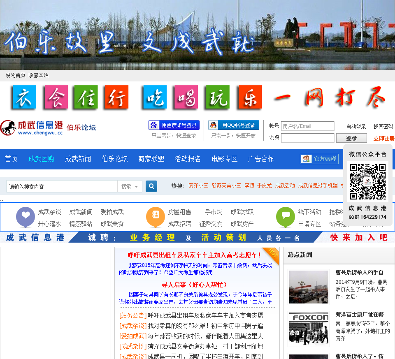The height and width of the screenshot is (359, 395).
Task: Open 活动报名 navigation item
Action: coord(188,159)
